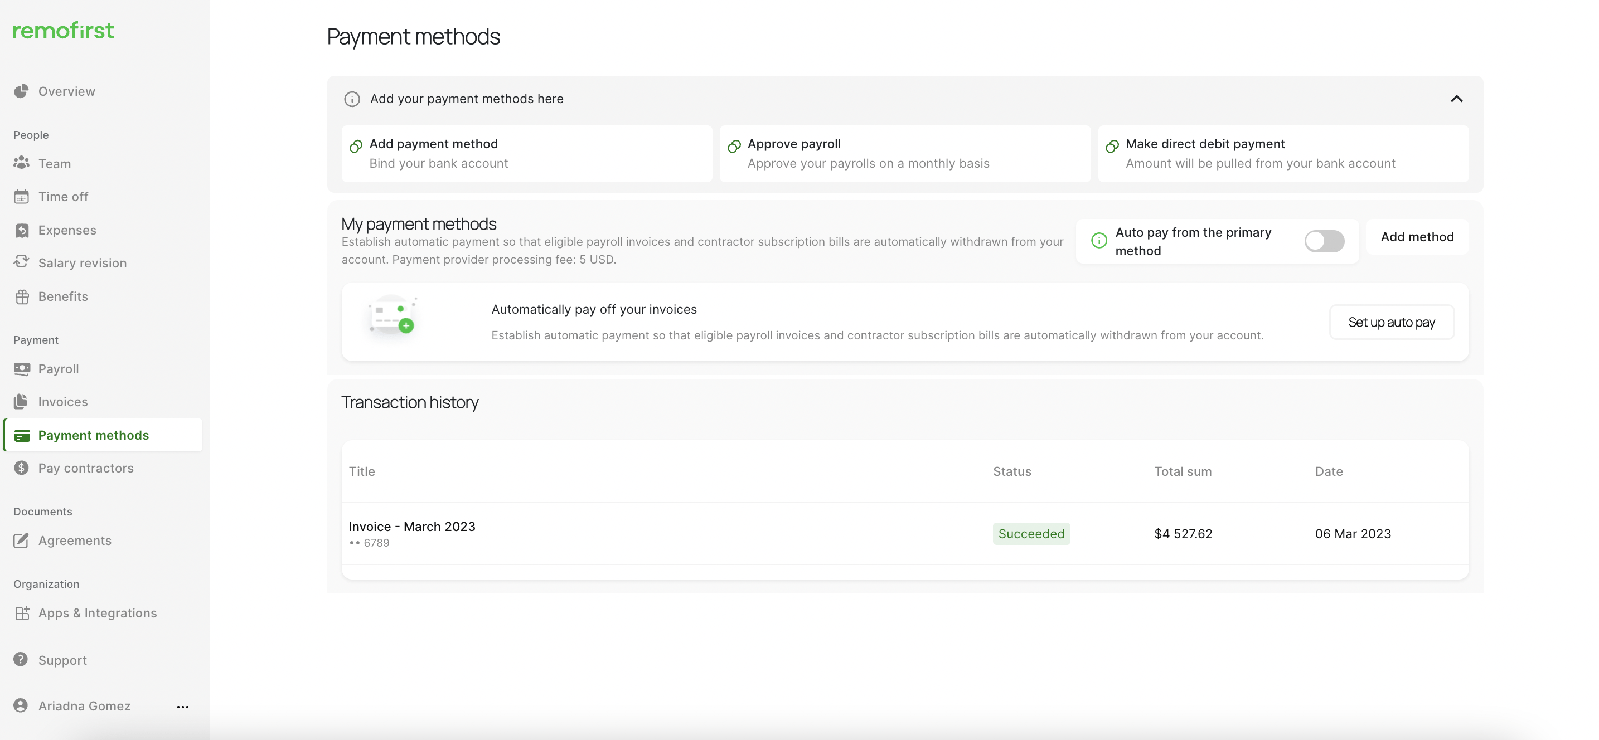The height and width of the screenshot is (740, 1599).
Task: Click the Benefits gift icon
Action: tap(21, 296)
